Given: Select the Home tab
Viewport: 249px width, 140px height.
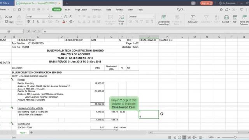Looking at the screenshot, I should [x=57, y=9].
